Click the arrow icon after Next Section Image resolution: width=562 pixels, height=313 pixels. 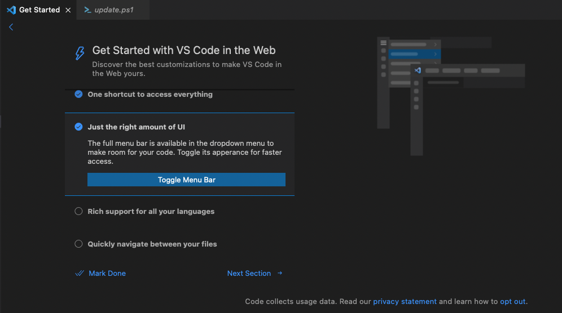(x=280, y=273)
